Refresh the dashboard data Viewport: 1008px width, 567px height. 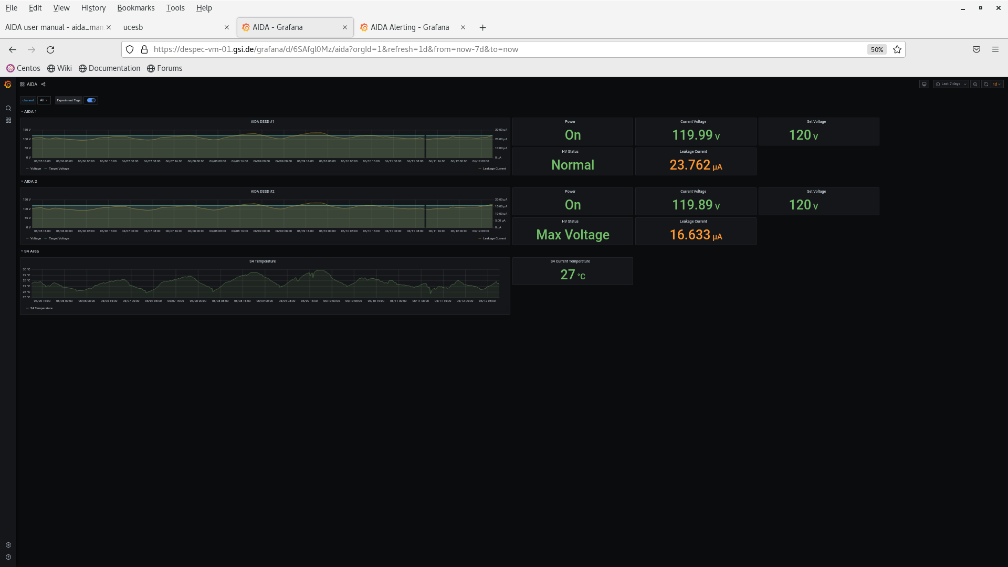click(986, 84)
